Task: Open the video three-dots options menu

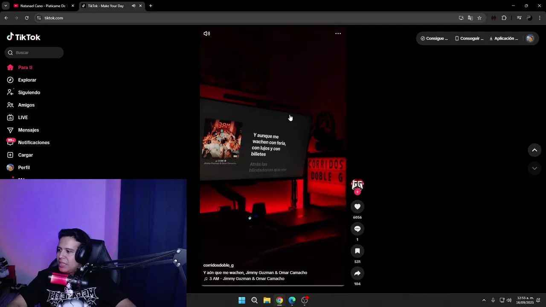Action: coord(338,34)
